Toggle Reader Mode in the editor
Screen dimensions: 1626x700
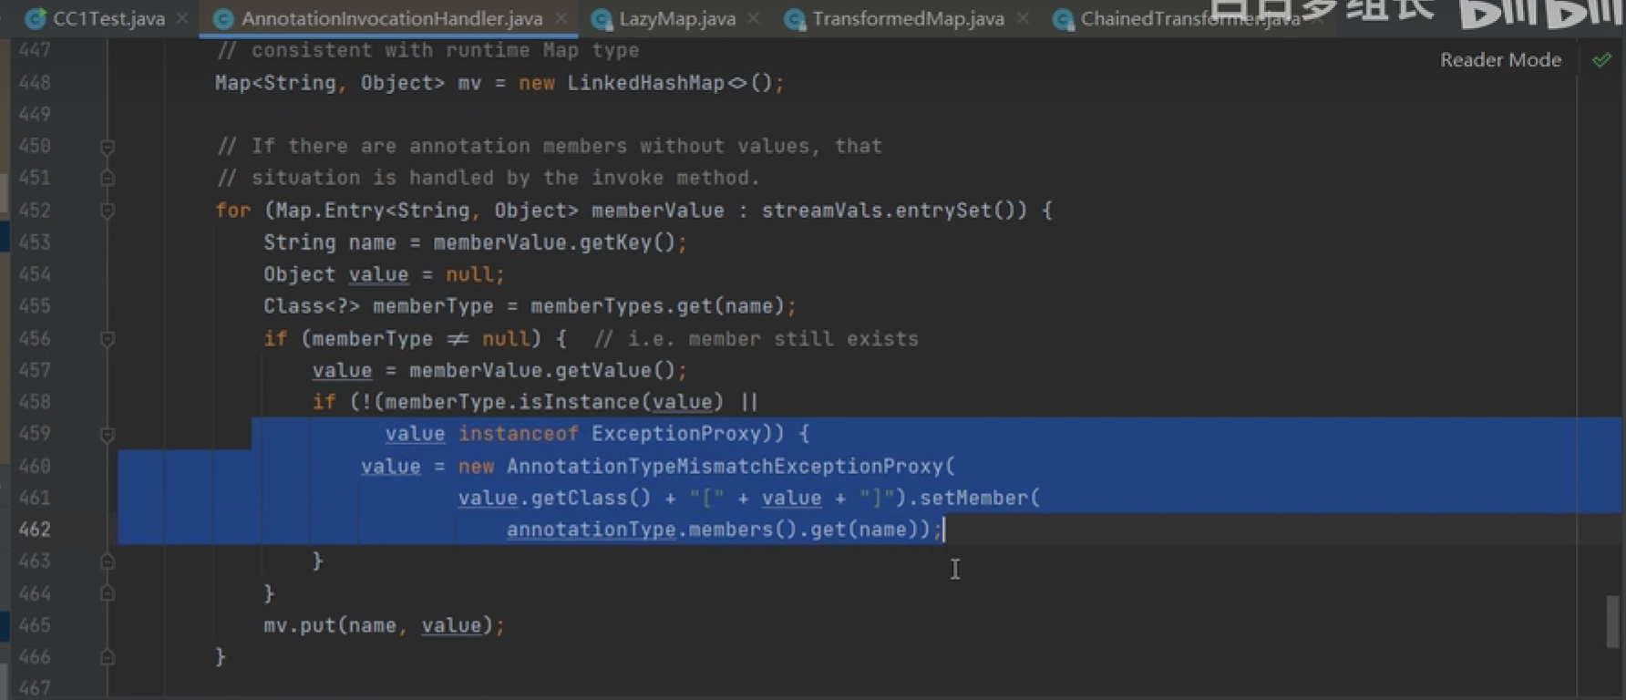(1500, 60)
